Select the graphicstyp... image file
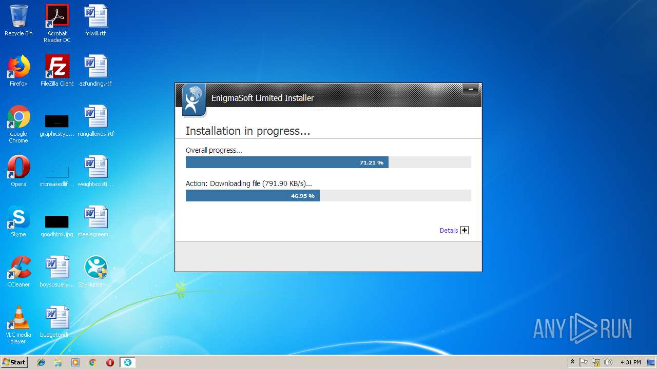Image resolution: width=657 pixels, height=369 pixels. 57,125
